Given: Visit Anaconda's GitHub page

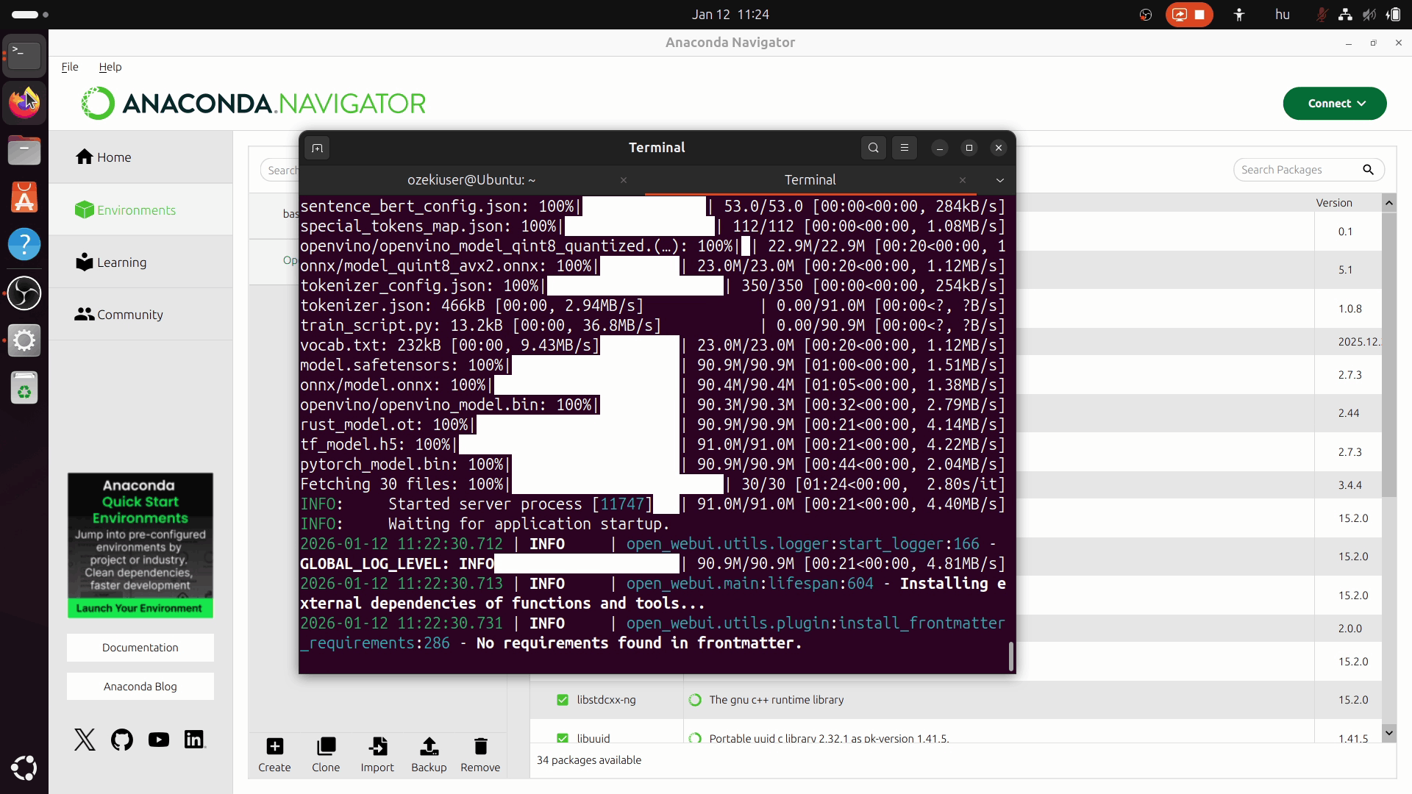Looking at the screenshot, I should pyautogui.click(x=121, y=740).
